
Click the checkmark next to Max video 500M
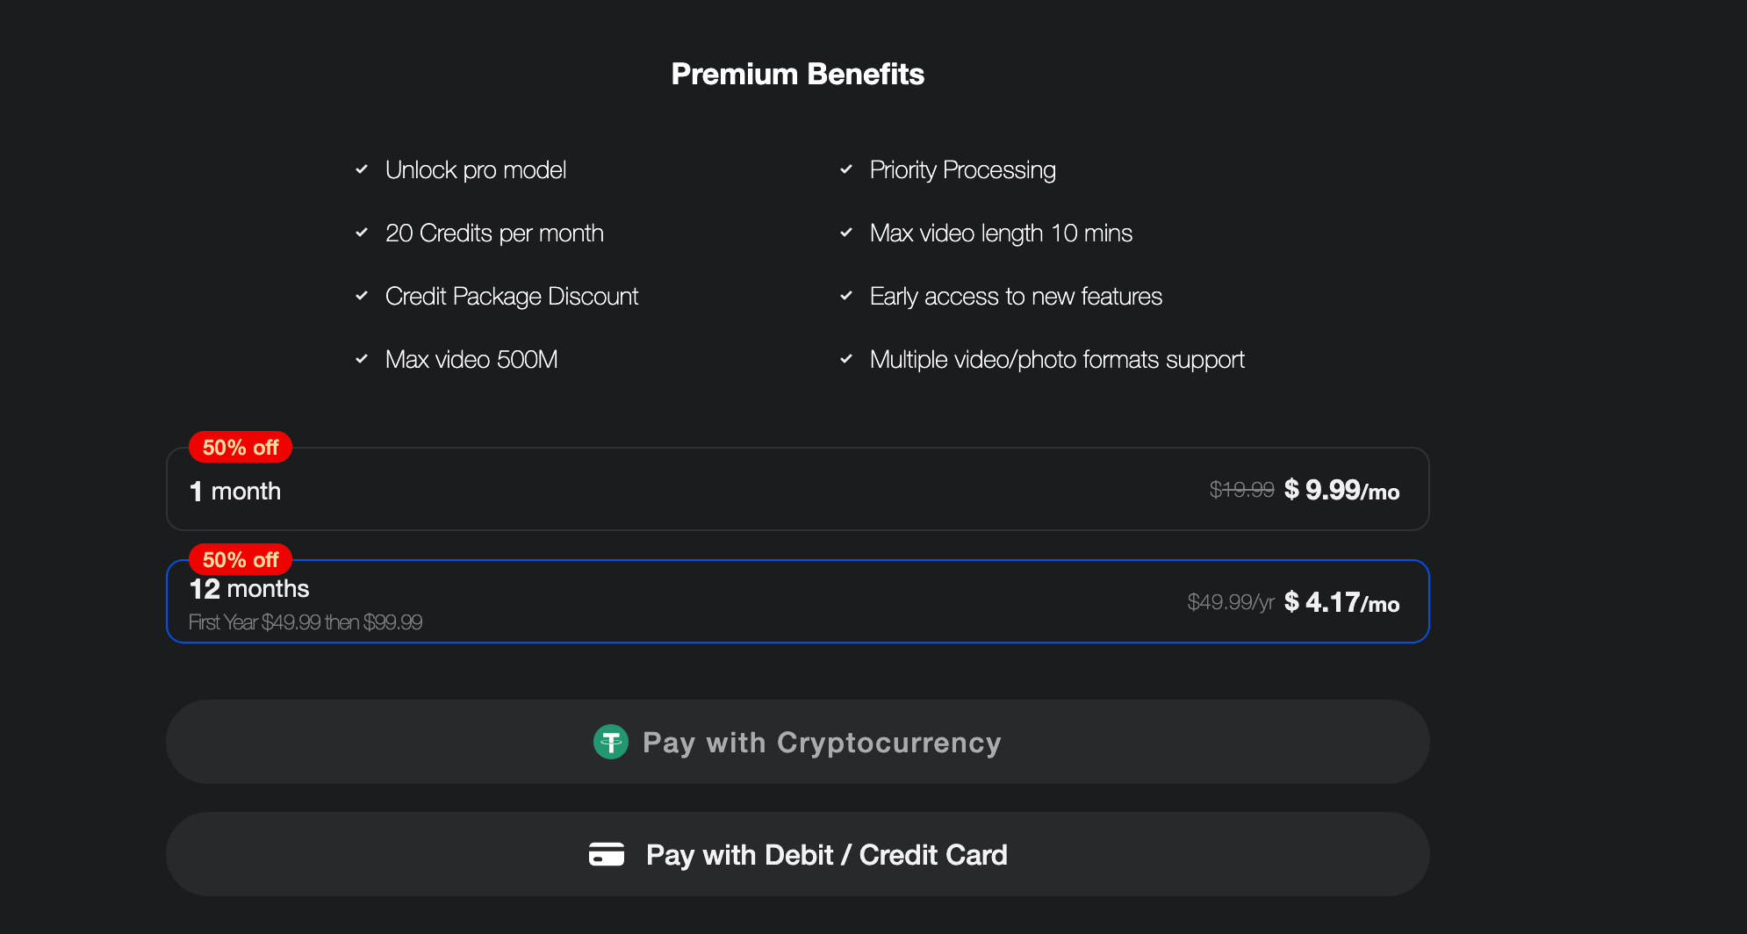coord(362,359)
